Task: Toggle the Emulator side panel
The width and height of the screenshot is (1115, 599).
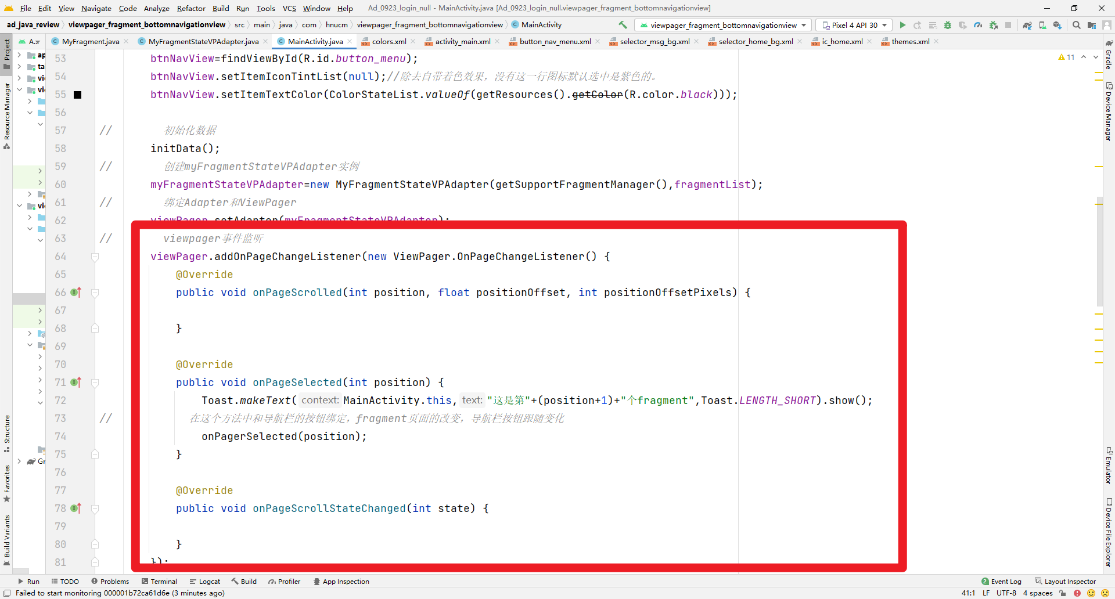Action: coord(1109,466)
